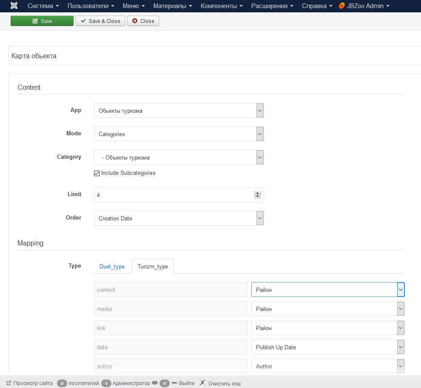Image resolution: width=421 pixels, height=388 pixels.
Task: Click the title field Карта обьекта
Action: click(213, 56)
